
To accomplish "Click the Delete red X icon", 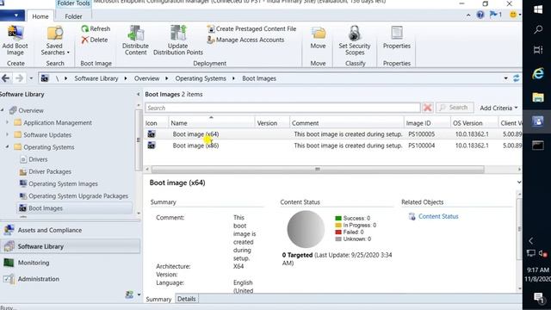I will pyautogui.click(x=84, y=40).
